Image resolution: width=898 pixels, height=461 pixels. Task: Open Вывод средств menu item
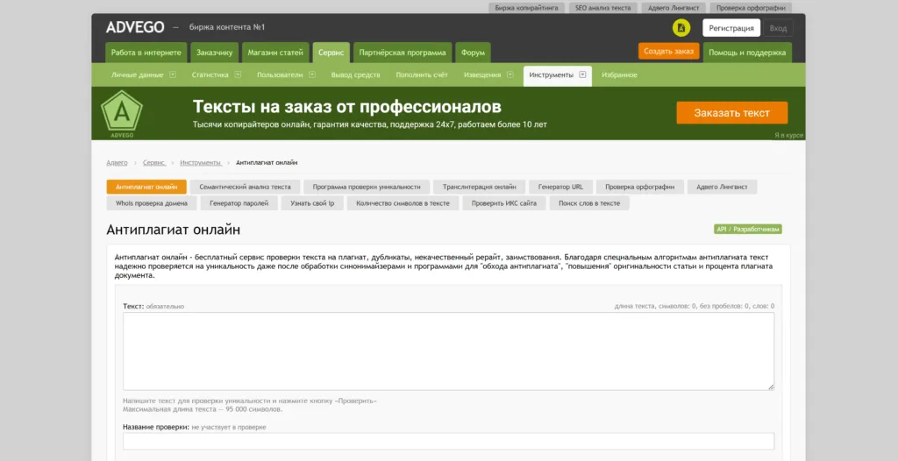356,75
